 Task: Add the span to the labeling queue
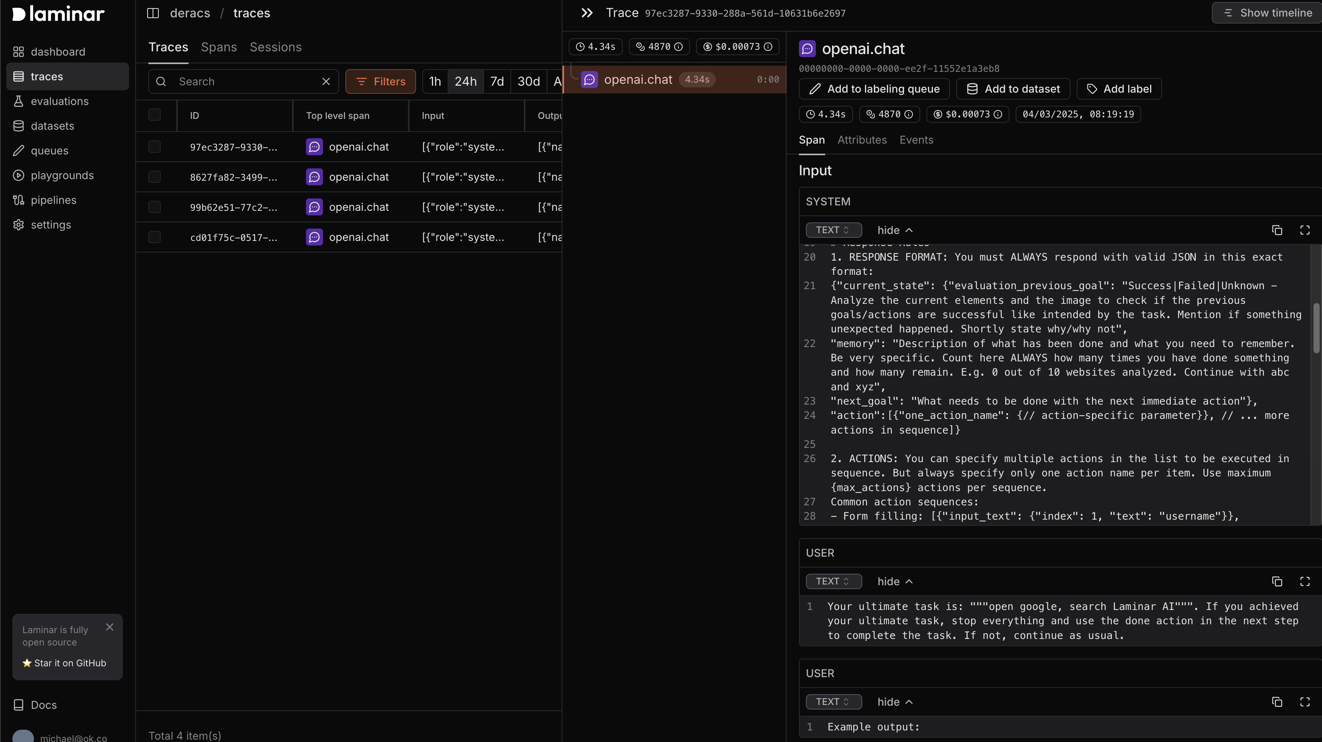[x=875, y=89]
